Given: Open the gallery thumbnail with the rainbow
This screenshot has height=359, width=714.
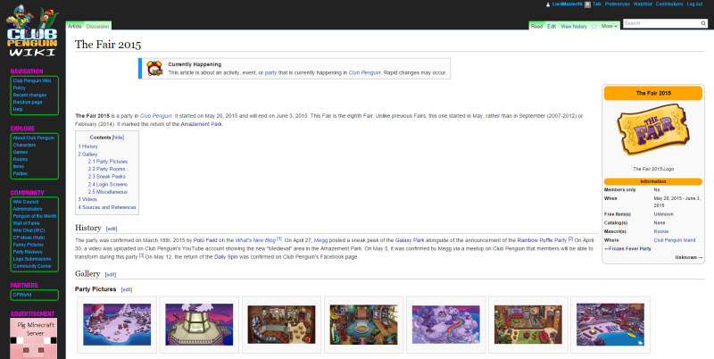Looking at the screenshot, I should [445, 324].
